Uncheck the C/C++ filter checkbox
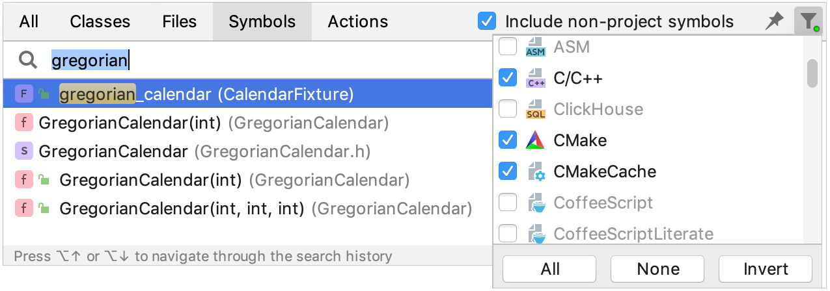This screenshot has height=291, width=830. point(508,78)
